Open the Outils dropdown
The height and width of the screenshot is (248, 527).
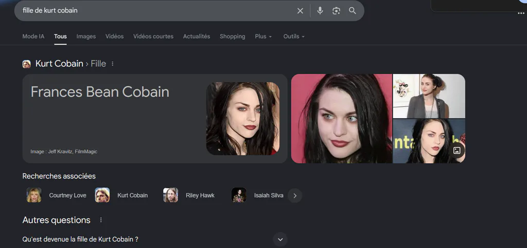point(294,36)
